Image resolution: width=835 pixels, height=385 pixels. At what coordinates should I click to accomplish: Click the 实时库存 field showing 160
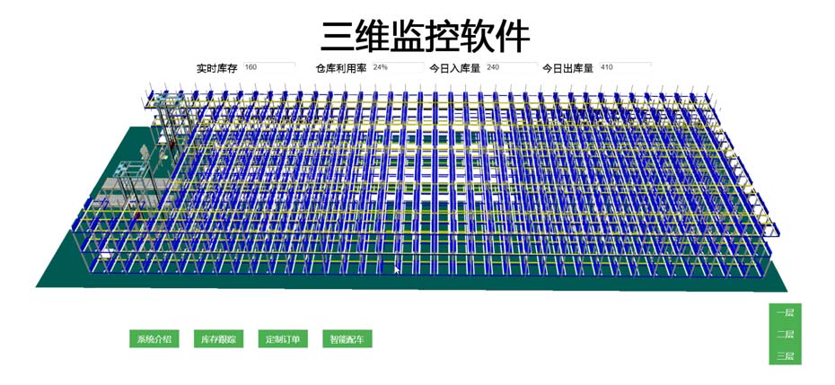pos(268,67)
